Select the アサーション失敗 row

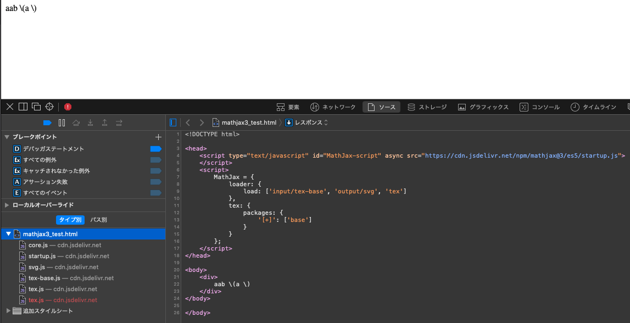pyautogui.click(x=83, y=182)
